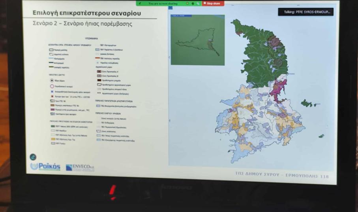Click the black dotted circle legend symbol
The image size is (358, 212).
(x=52, y=80)
